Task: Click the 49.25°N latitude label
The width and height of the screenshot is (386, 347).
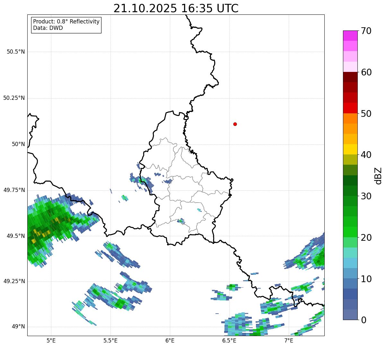Action: coord(14,281)
